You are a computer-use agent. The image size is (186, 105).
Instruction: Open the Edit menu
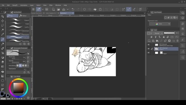pyautogui.click(x=8, y=5)
